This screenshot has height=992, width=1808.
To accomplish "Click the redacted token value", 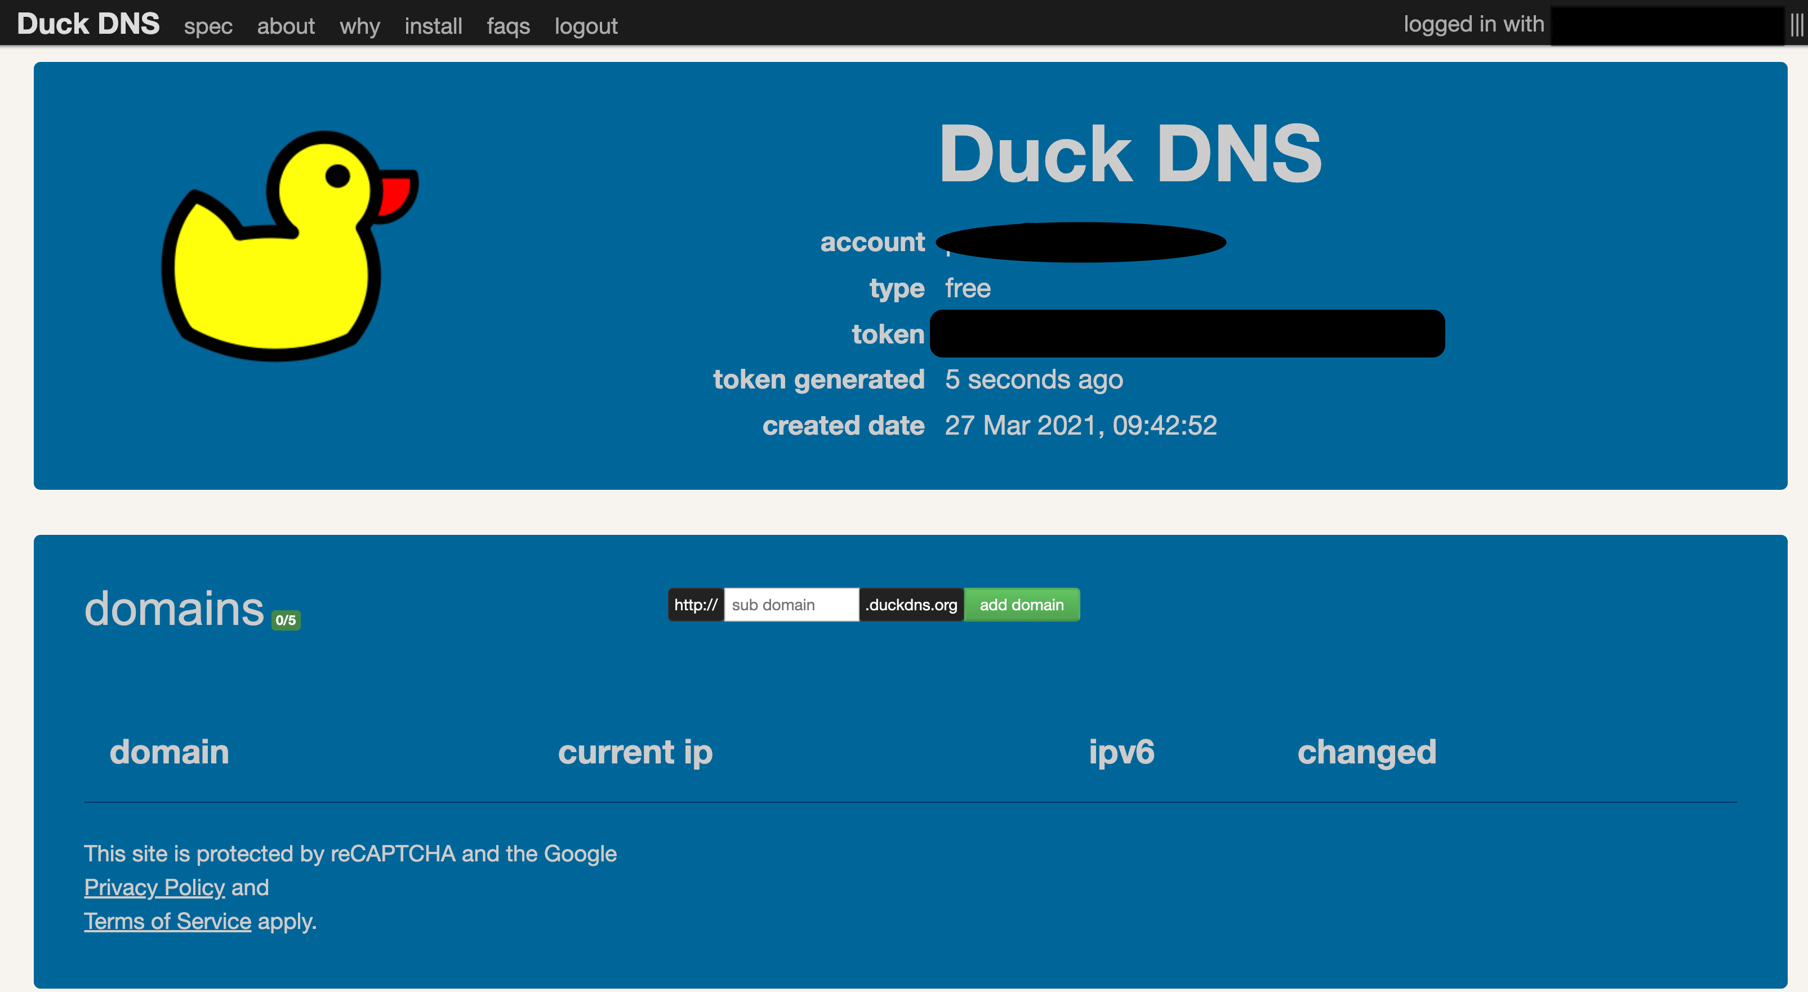I will click(1187, 334).
